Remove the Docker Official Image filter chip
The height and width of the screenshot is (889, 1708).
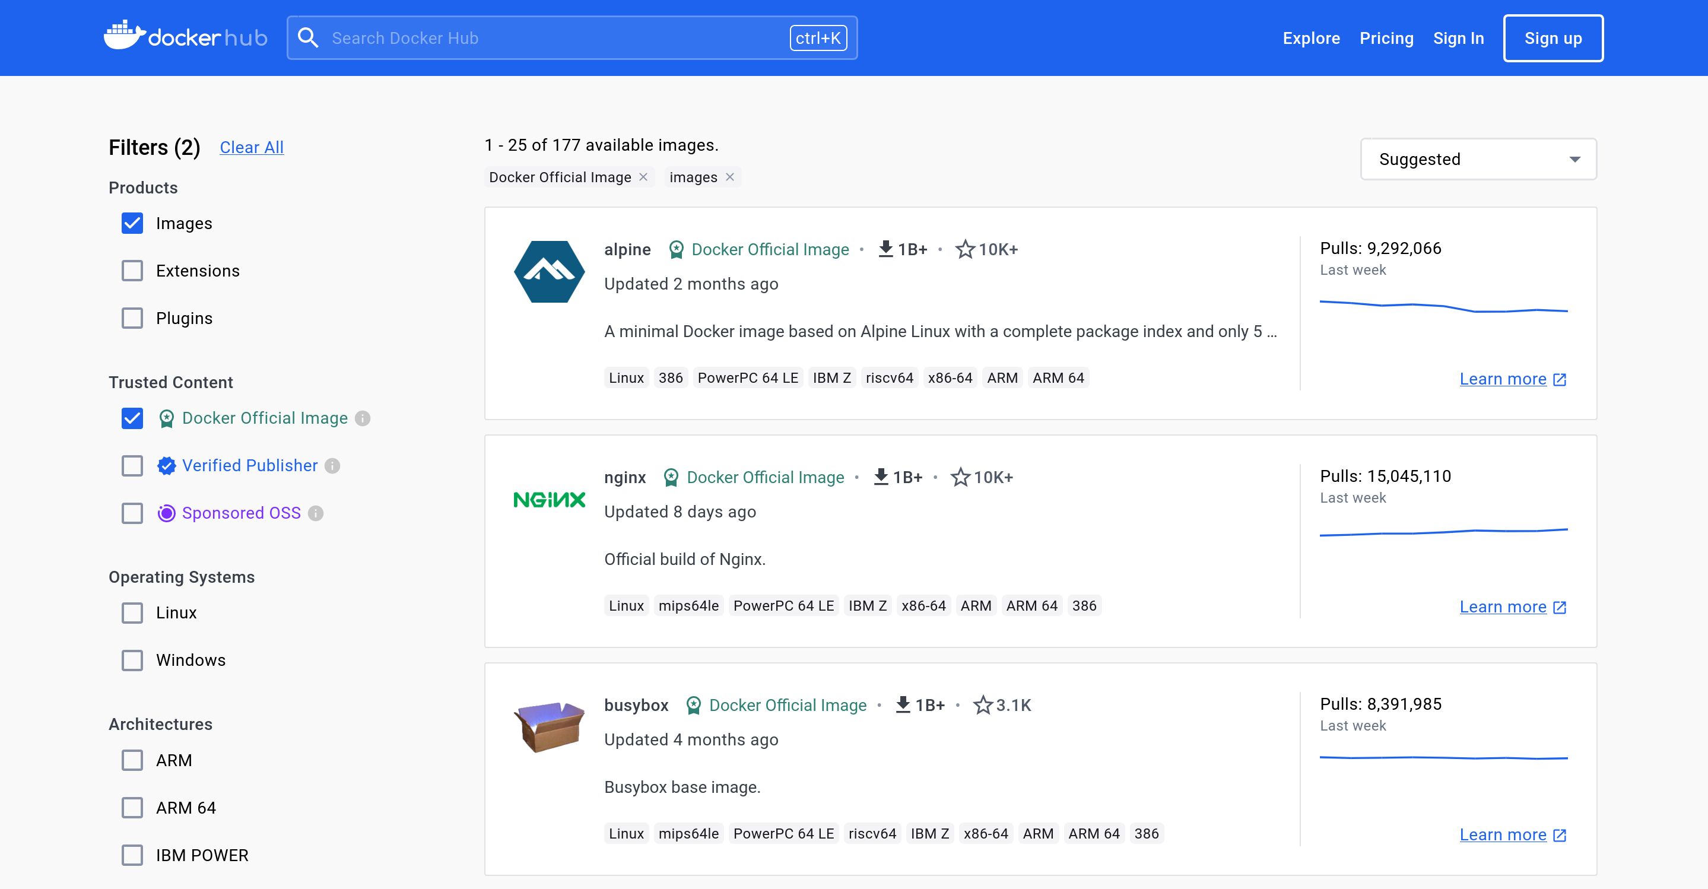(643, 177)
